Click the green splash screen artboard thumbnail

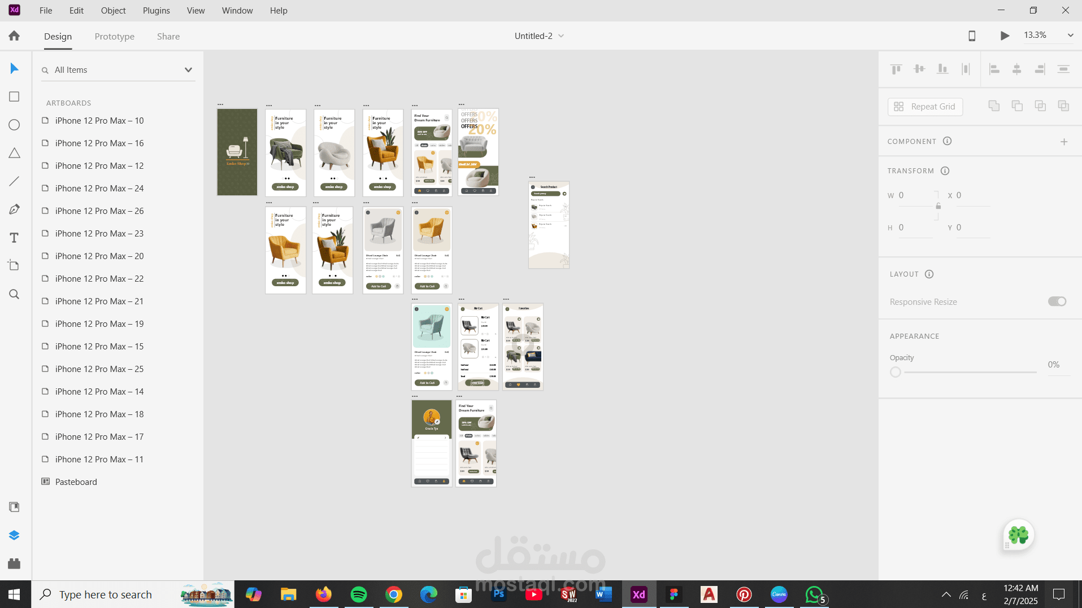(237, 152)
